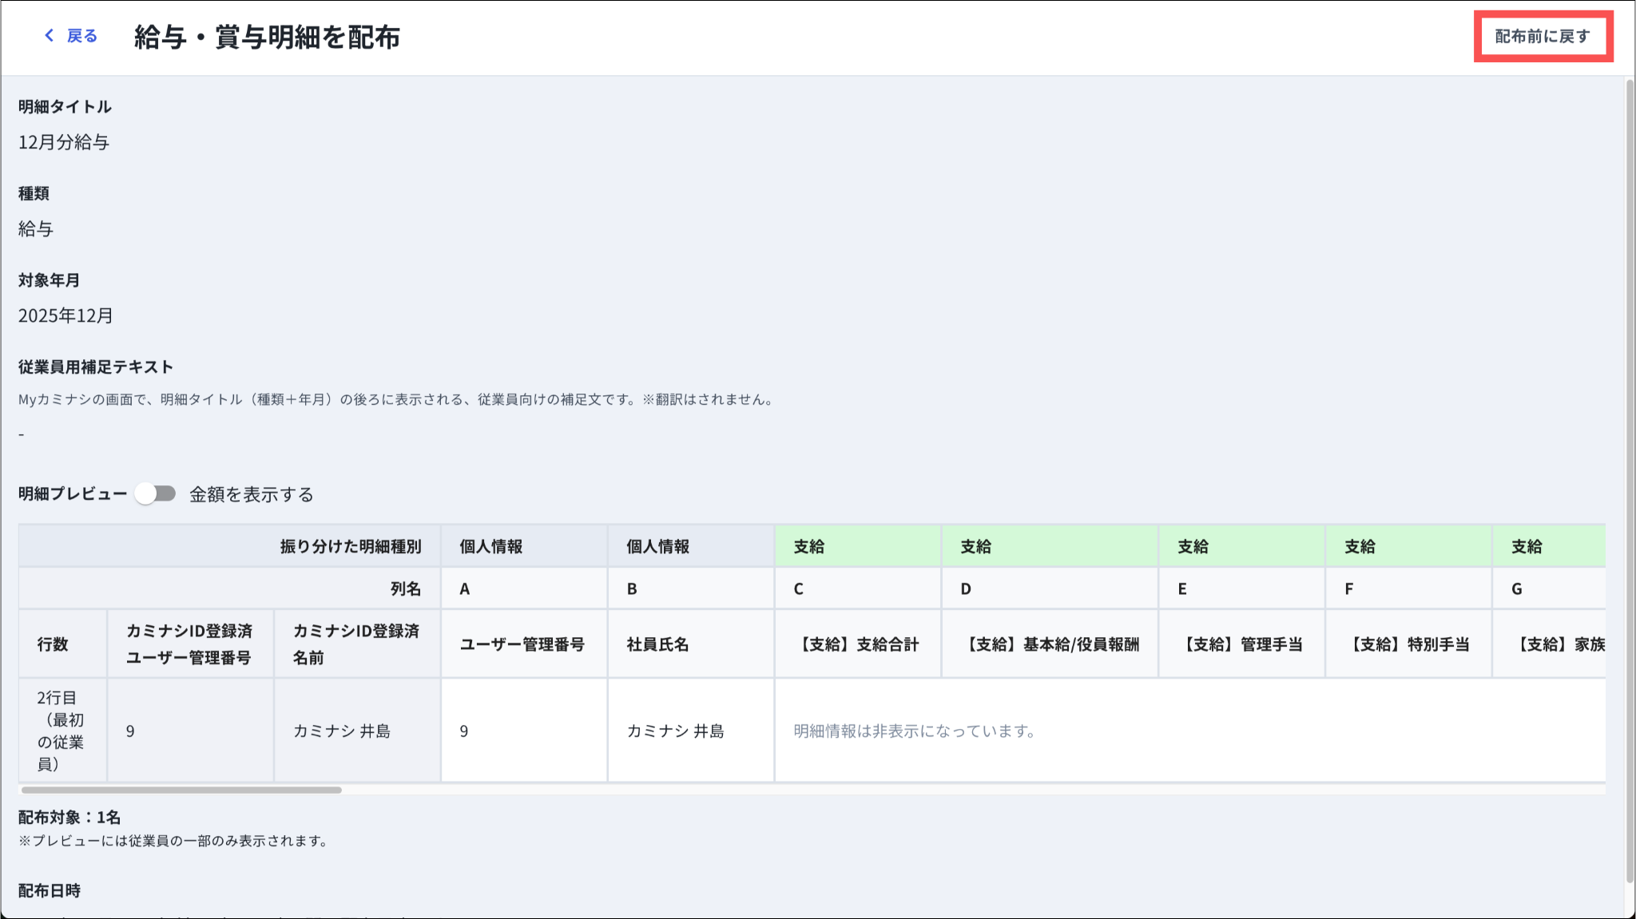Click the カミナシ 井島 cell under 社員氏名
The image size is (1636, 919).
(675, 731)
